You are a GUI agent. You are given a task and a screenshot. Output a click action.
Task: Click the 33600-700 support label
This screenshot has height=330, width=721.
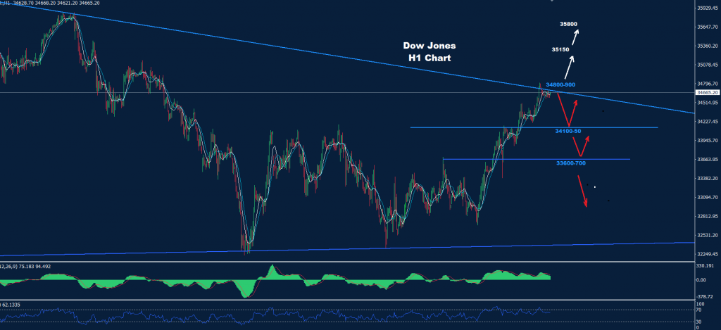570,163
